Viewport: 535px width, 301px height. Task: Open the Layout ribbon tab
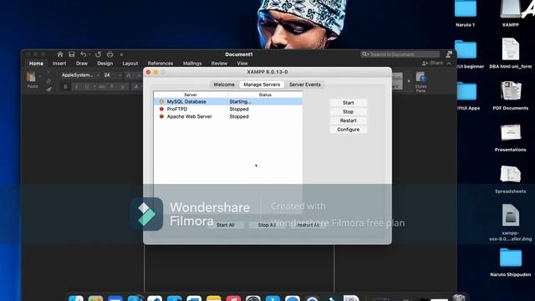click(x=130, y=64)
